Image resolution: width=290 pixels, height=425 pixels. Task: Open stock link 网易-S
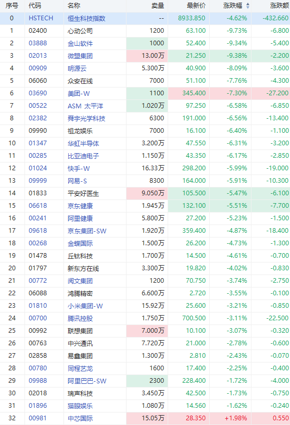pyautogui.click(x=77, y=181)
